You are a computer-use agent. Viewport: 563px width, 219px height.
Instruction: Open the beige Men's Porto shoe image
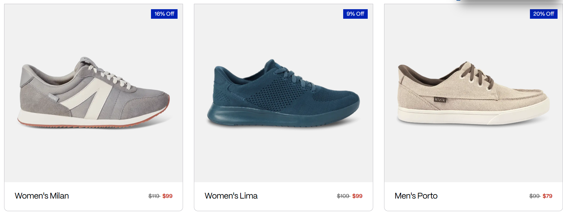(x=473, y=93)
